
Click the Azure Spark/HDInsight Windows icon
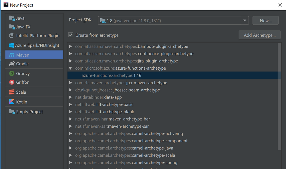pyautogui.click(x=11, y=45)
